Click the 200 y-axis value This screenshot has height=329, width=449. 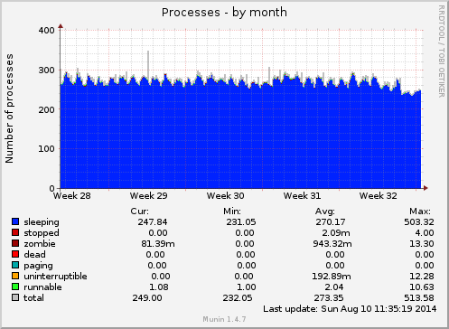point(46,109)
